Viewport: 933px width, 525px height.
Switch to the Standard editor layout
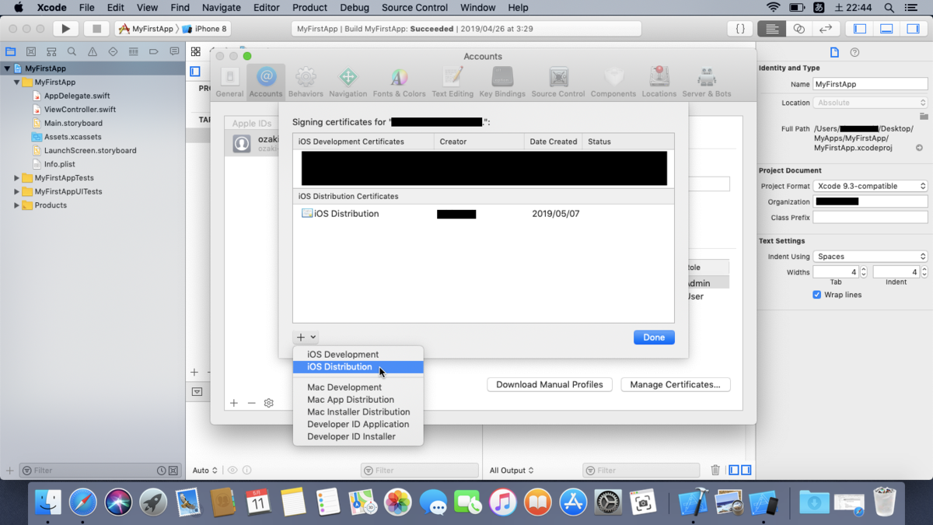771,29
